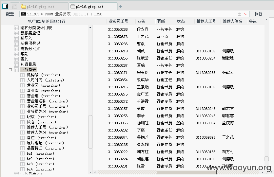Viewport: 274px width, 177px height.
Task: Click the table icon beside 需拆分网点
Action: point(16,49)
